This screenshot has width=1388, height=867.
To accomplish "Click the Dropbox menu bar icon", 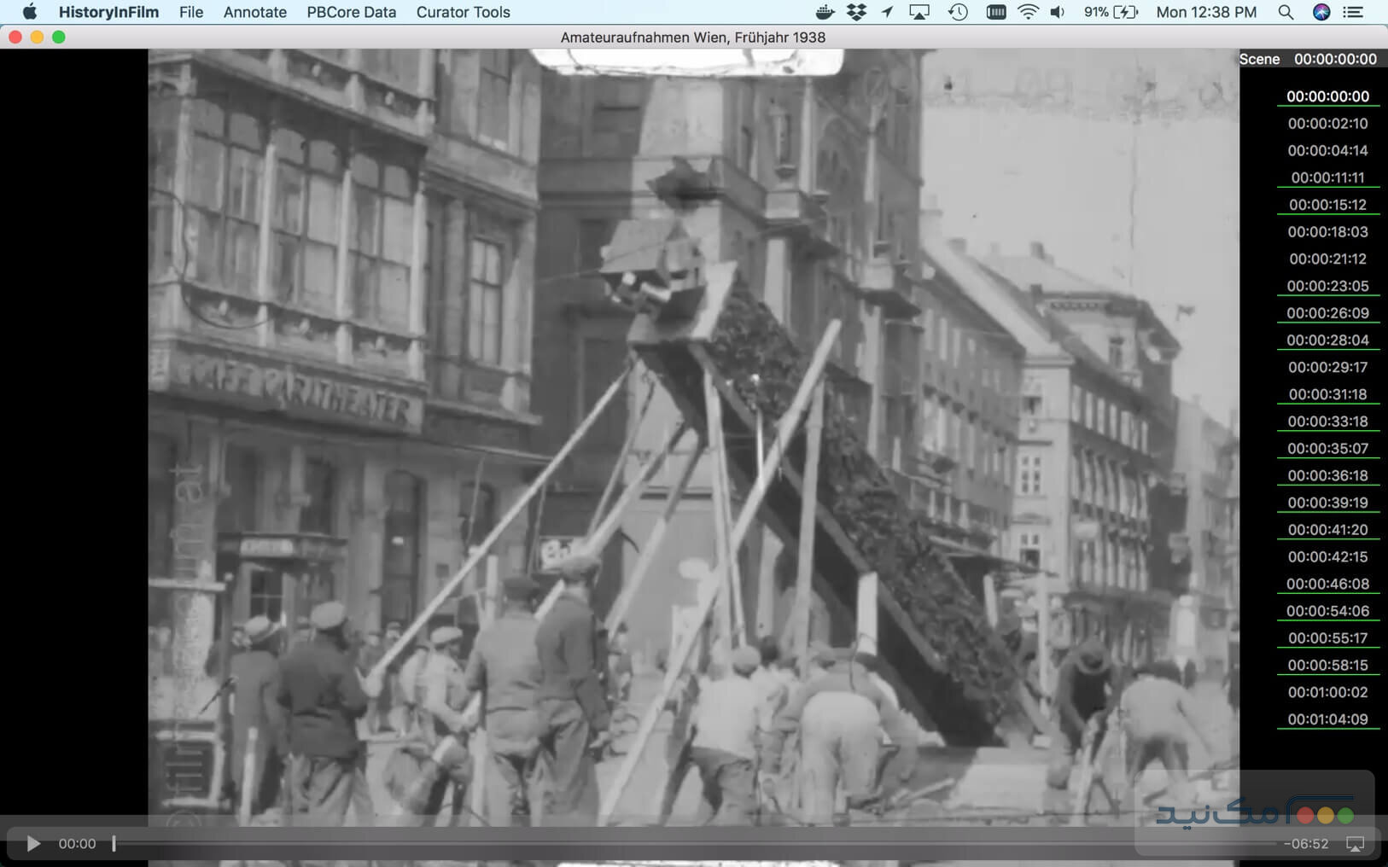I will coord(854,12).
